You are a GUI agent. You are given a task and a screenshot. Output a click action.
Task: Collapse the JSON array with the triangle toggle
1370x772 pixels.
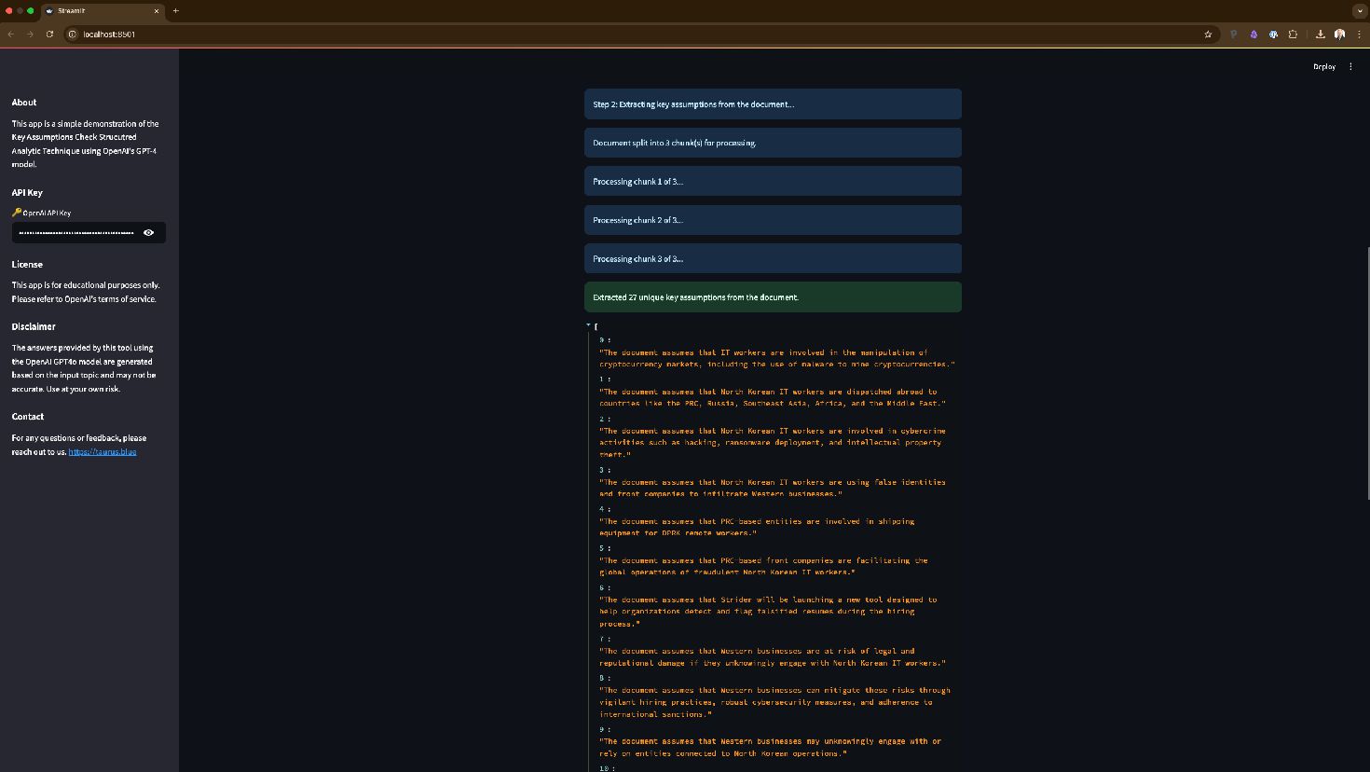(x=589, y=325)
